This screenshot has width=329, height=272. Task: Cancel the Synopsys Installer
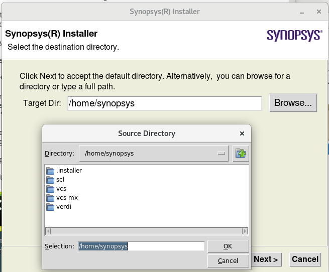305,259
